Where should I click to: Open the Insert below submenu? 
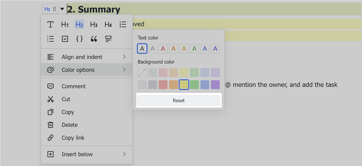coord(87,154)
